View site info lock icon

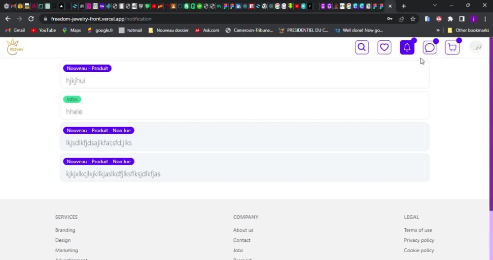tap(45, 19)
